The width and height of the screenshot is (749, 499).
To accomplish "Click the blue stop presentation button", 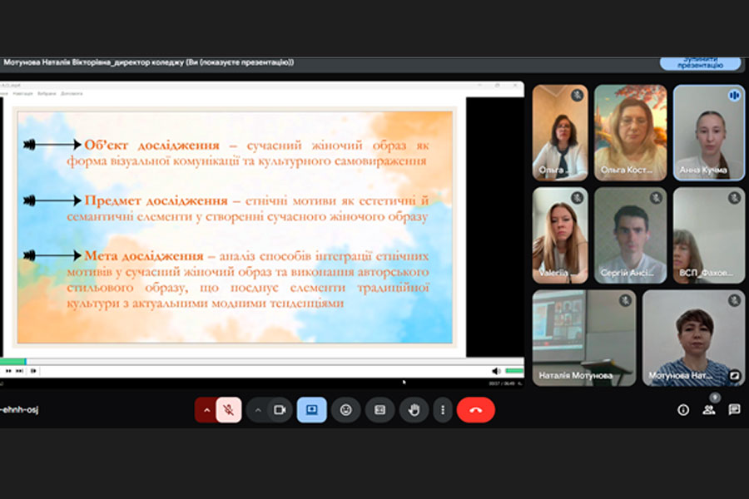I will 700,63.
